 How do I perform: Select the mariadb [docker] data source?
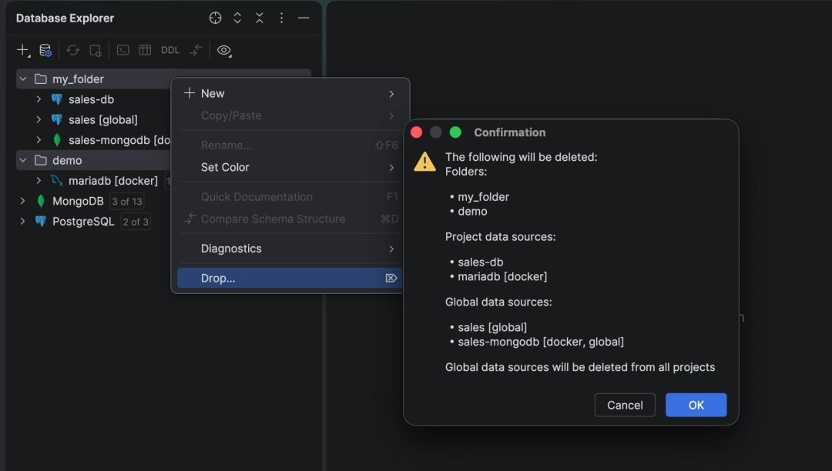point(113,181)
